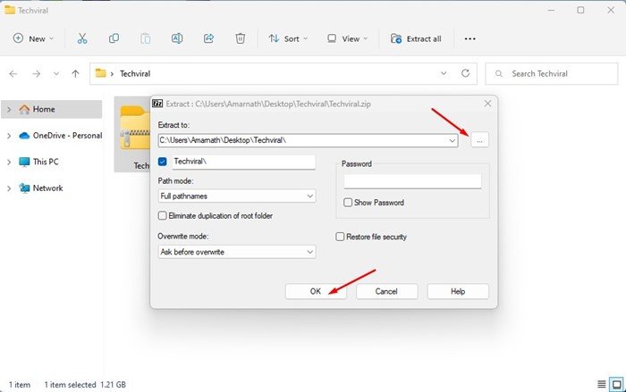Screen dimensions: 626x392
Task: Go forward with the right arrow
Action: pyautogui.click(x=37, y=74)
